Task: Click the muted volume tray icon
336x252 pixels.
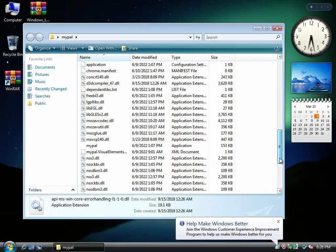Action: point(311,247)
